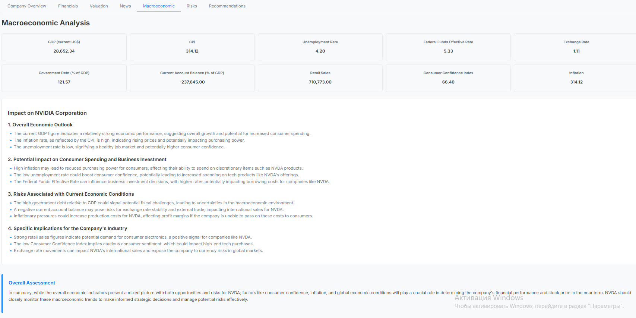Click heading '1. Overall Economic Outlook'
636x318 pixels.
[x=40, y=125]
